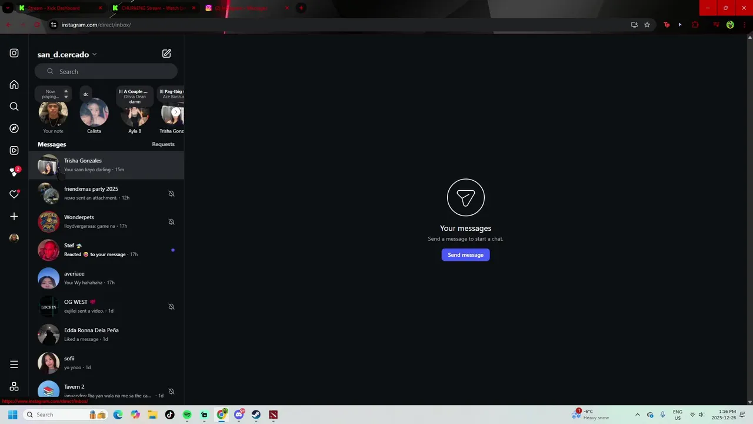Click muted bell icon on Wonderpets
Screen dimensions: 753x424
coord(171,222)
